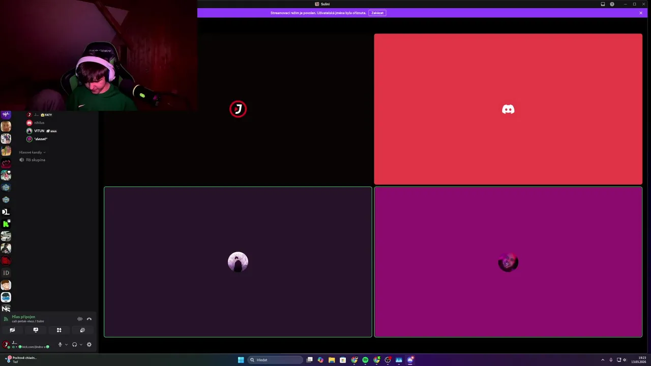Open Discord user settings gear
Image resolution: width=651 pixels, height=366 pixels.
pos(89,345)
